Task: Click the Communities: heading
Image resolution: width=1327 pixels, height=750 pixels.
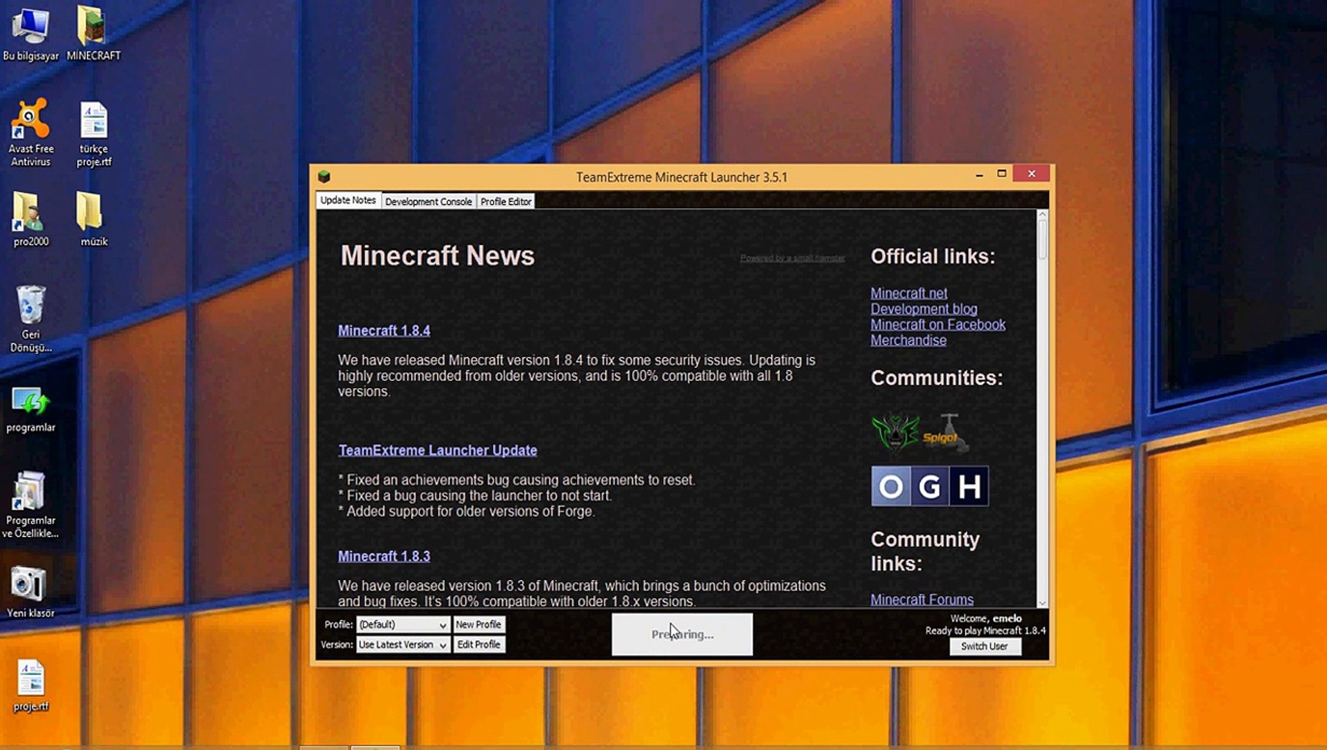Action: point(937,378)
